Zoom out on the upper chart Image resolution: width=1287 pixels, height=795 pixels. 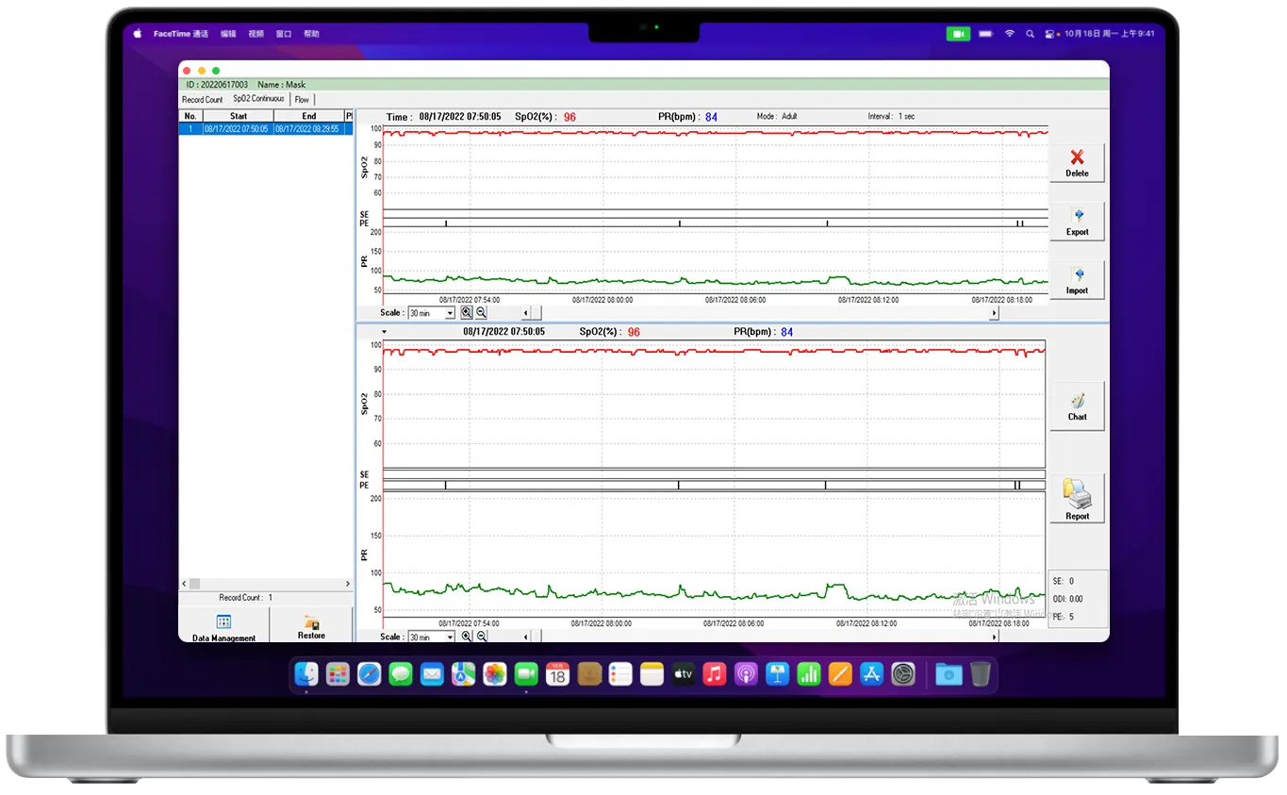point(481,313)
